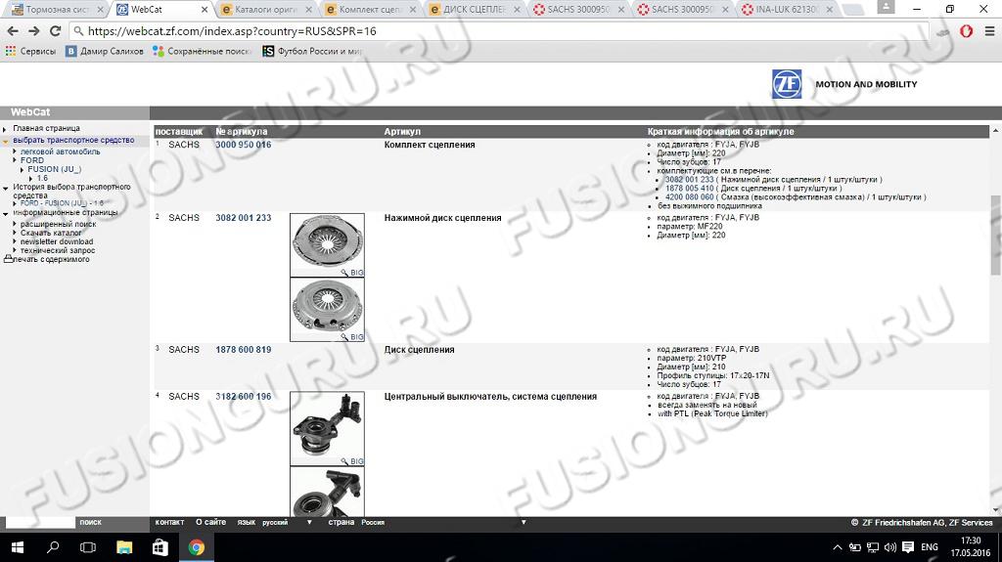Click the BIG magnifier on second pressure plate image
1002x562 pixels.
[352, 336]
